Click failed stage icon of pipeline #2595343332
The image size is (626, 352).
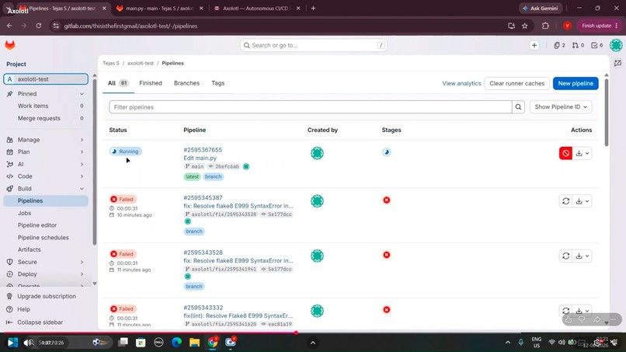[387, 309]
